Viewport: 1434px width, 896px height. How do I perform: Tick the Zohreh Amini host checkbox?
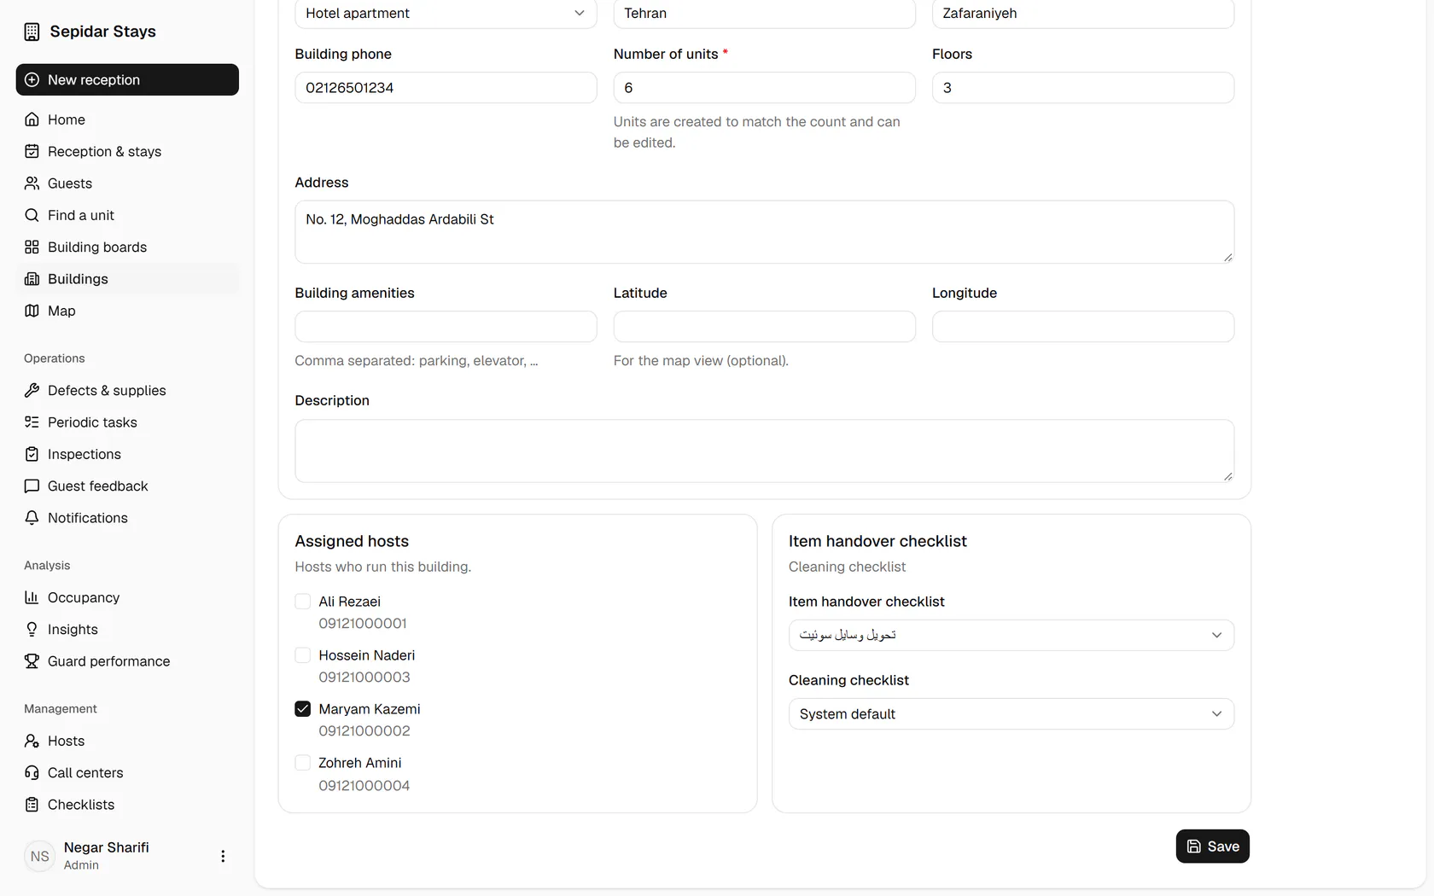(302, 763)
